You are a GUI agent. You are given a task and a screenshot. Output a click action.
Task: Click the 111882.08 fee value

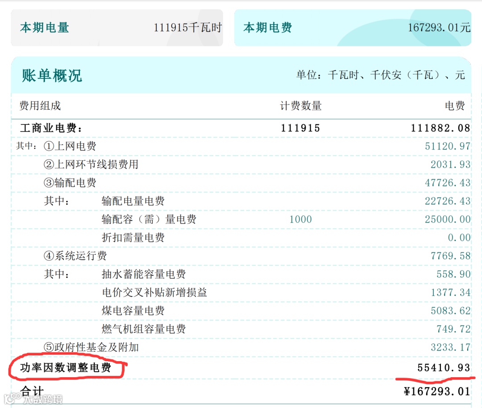point(440,128)
